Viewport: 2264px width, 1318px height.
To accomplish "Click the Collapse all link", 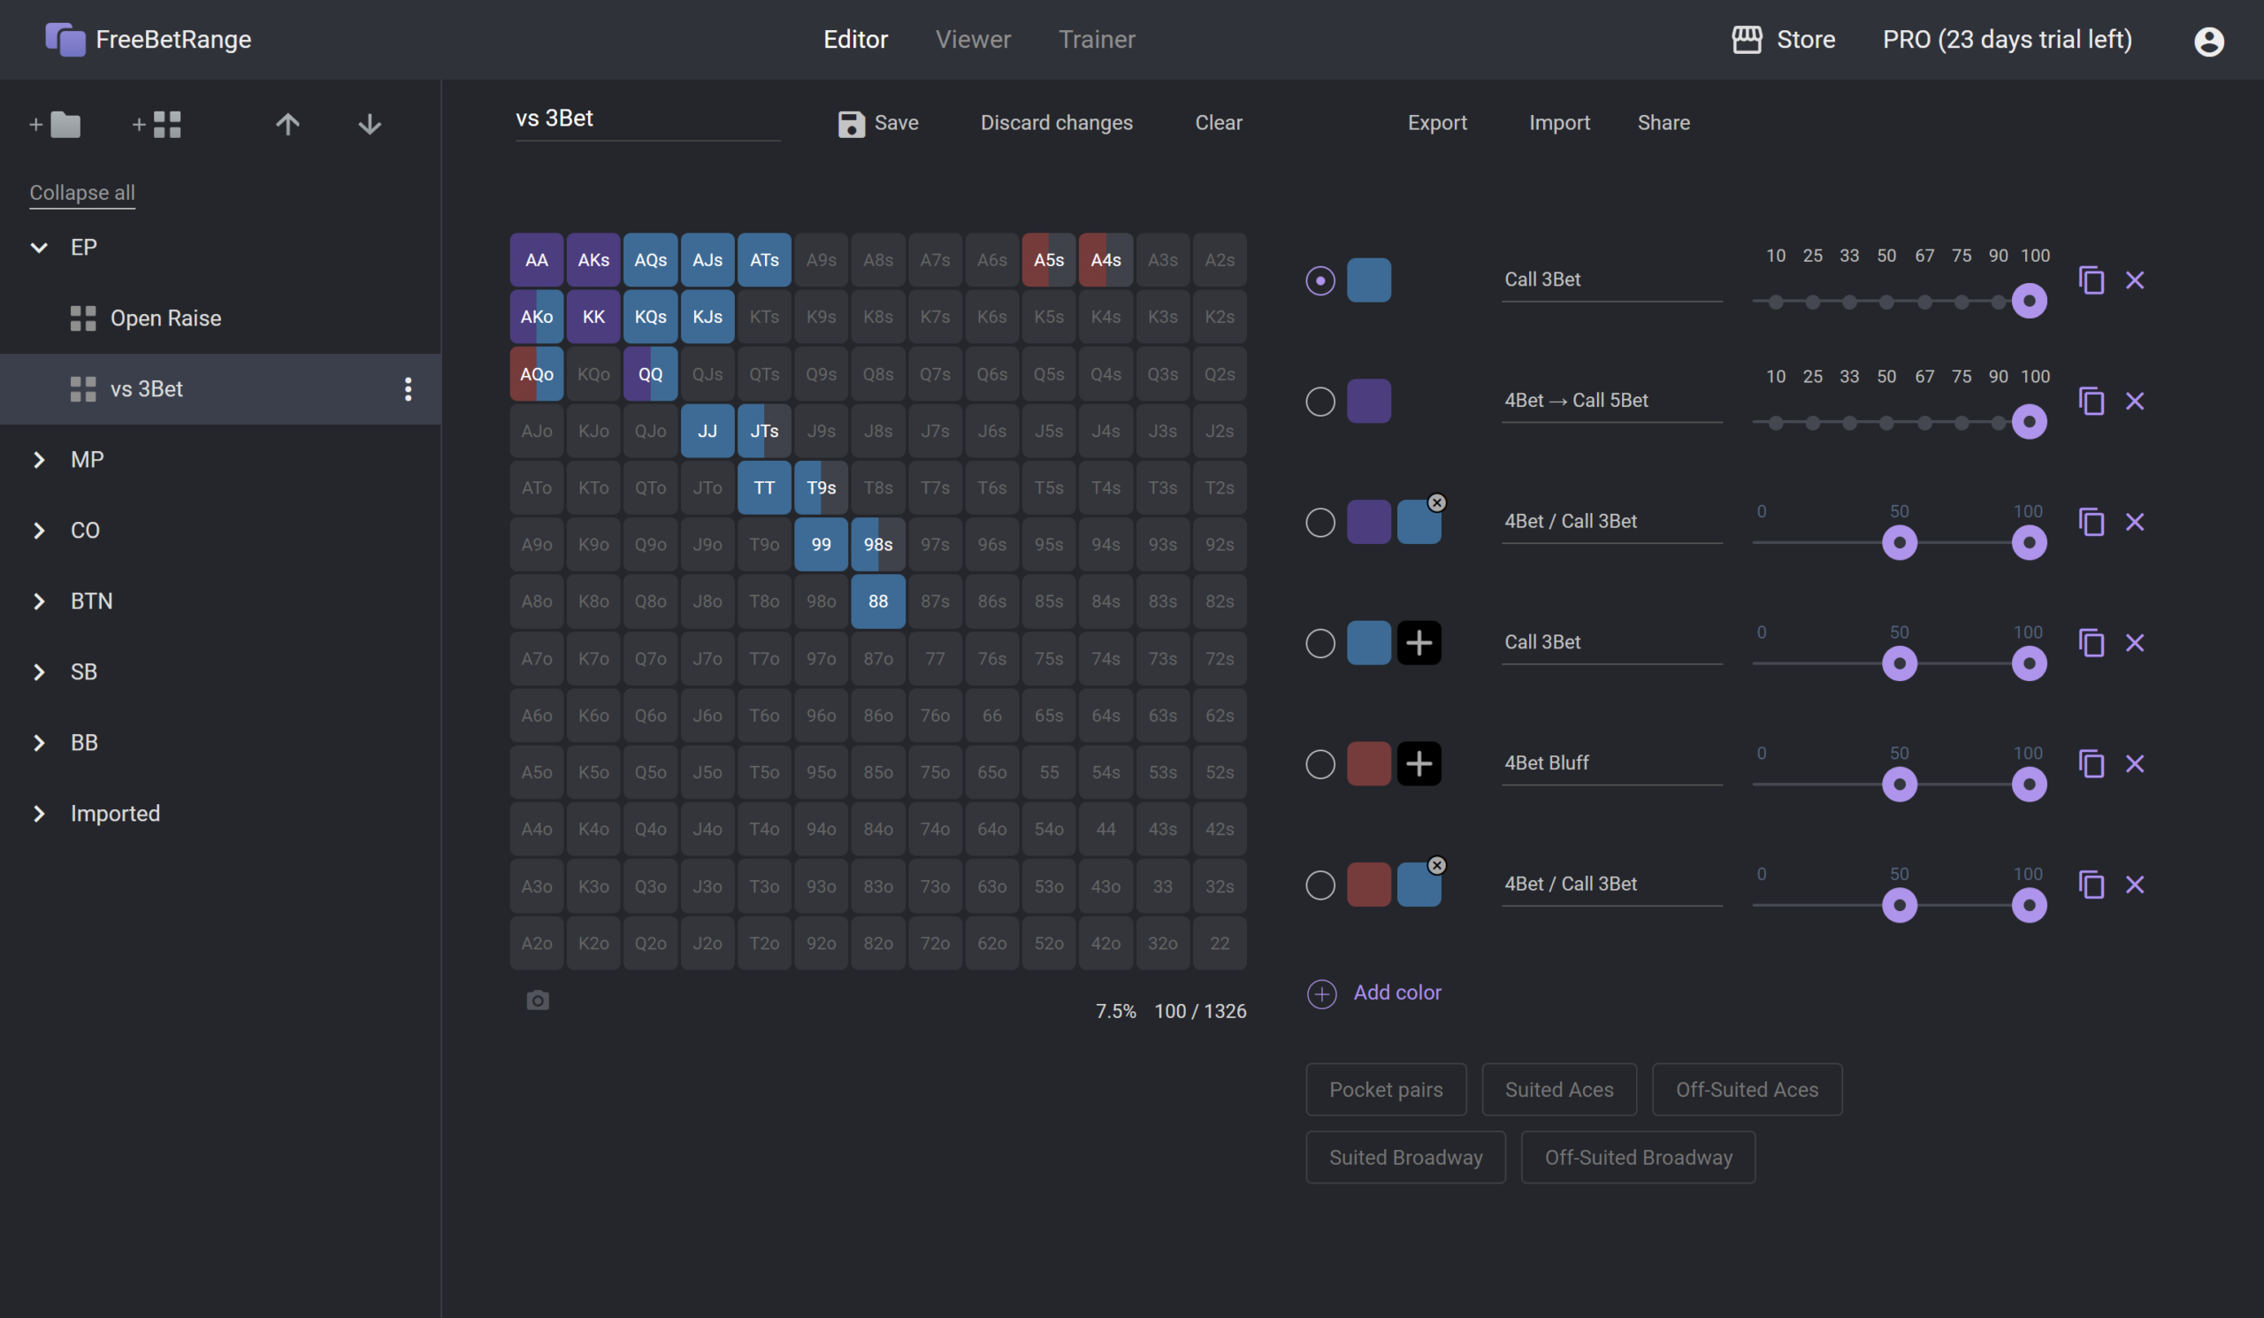I will 81,192.
